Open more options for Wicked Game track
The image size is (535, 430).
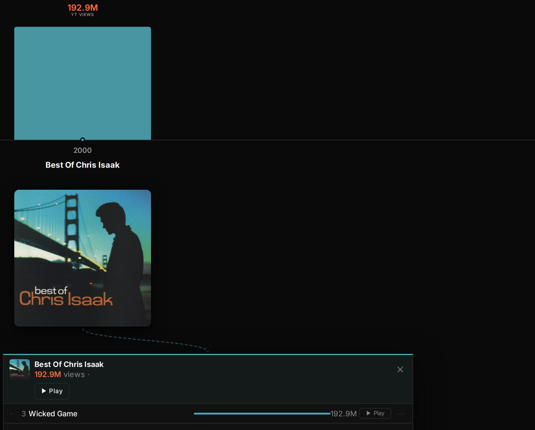[x=401, y=414]
